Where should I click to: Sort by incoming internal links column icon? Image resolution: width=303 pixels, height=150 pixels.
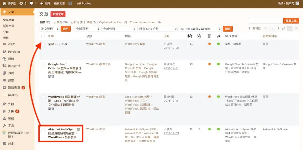[199, 36]
